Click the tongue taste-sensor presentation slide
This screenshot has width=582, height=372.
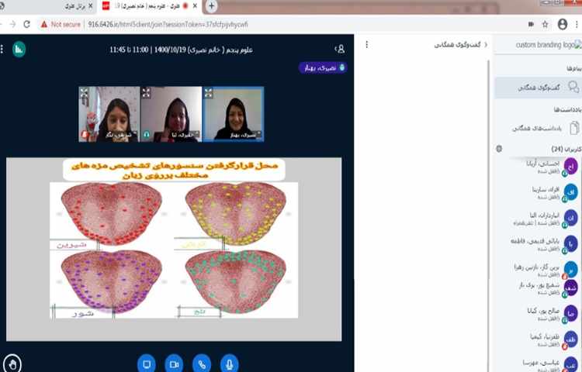174,250
